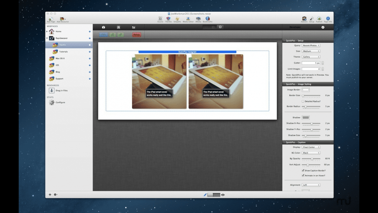Open the Source view icon
The image size is (378, 213).
point(160,19)
